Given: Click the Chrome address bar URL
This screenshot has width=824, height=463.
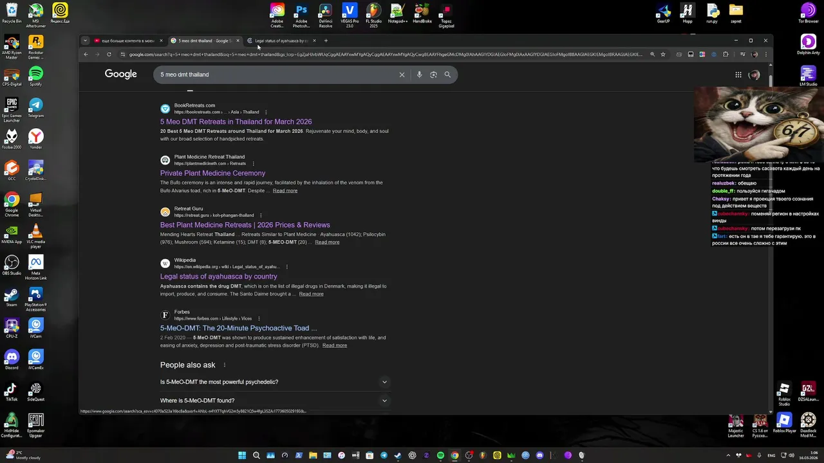Looking at the screenshot, I should tap(385, 55).
